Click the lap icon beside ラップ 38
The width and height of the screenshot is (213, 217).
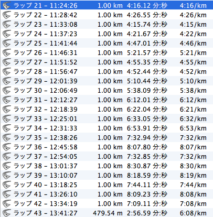pos(7,166)
